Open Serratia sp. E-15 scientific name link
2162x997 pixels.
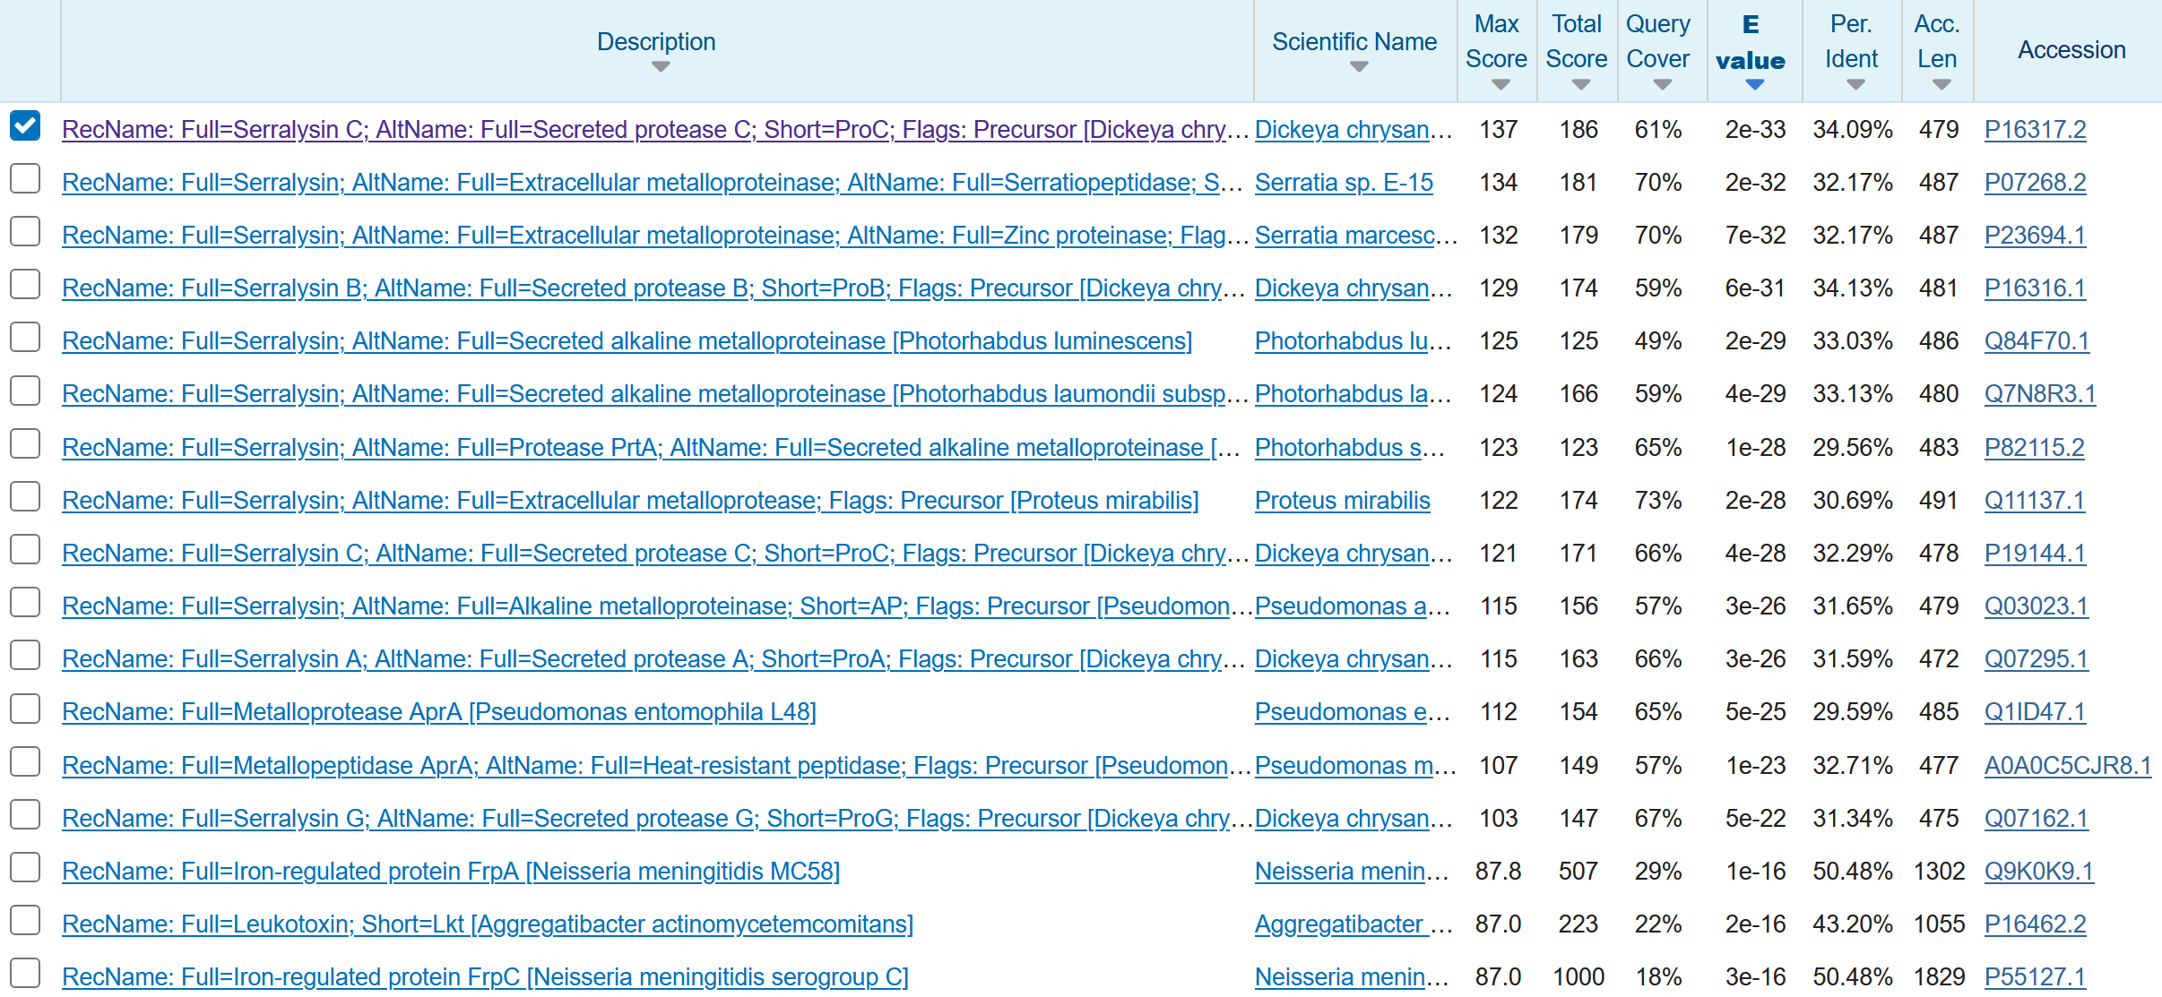point(1344,183)
